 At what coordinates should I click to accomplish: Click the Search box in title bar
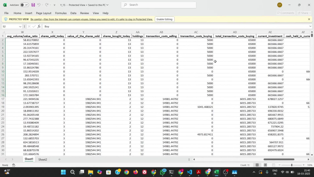click(x=159, y=5)
